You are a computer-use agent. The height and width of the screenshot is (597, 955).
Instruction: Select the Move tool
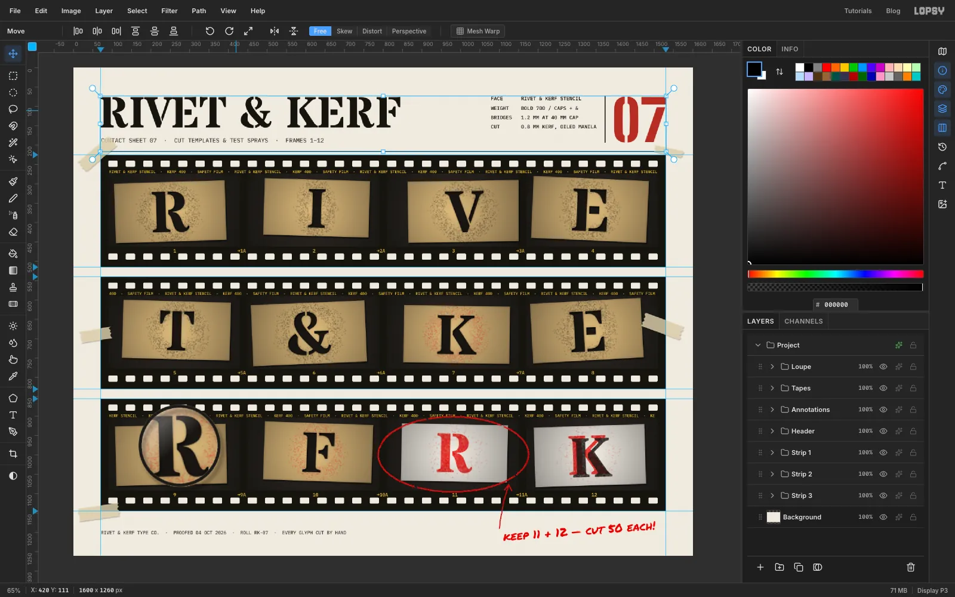point(13,54)
